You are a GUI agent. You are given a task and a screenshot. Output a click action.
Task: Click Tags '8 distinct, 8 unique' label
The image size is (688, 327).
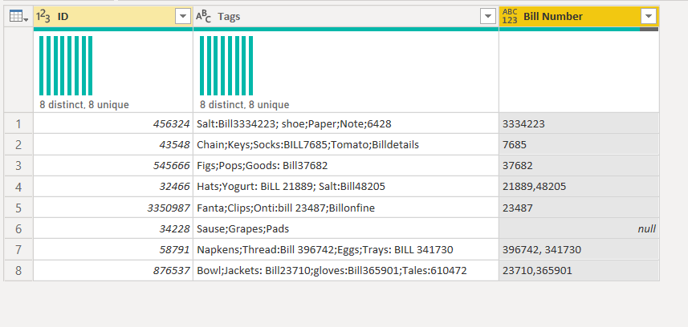tap(244, 105)
